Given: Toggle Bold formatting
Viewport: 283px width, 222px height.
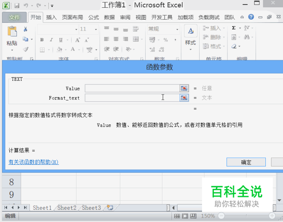Looking at the screenshot, I should [42, 40].
